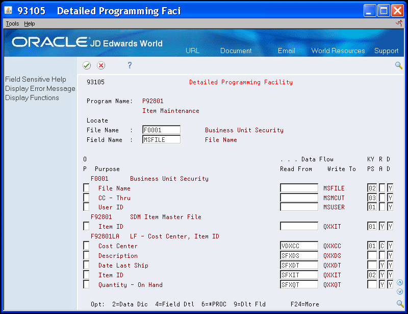This screenshot has width=408, height=314.
Task: Click the QXXQT Write To value
Action: click(x=332, y=285)
